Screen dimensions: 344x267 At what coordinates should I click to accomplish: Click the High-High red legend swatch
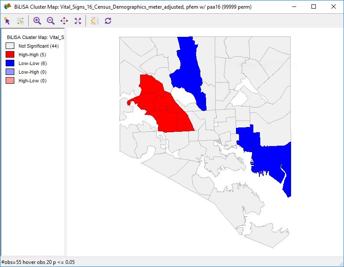pyautogui.click(x=10, y=55)
